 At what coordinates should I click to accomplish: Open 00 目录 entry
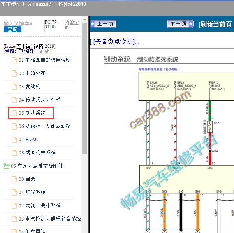(x=27, y=179)
